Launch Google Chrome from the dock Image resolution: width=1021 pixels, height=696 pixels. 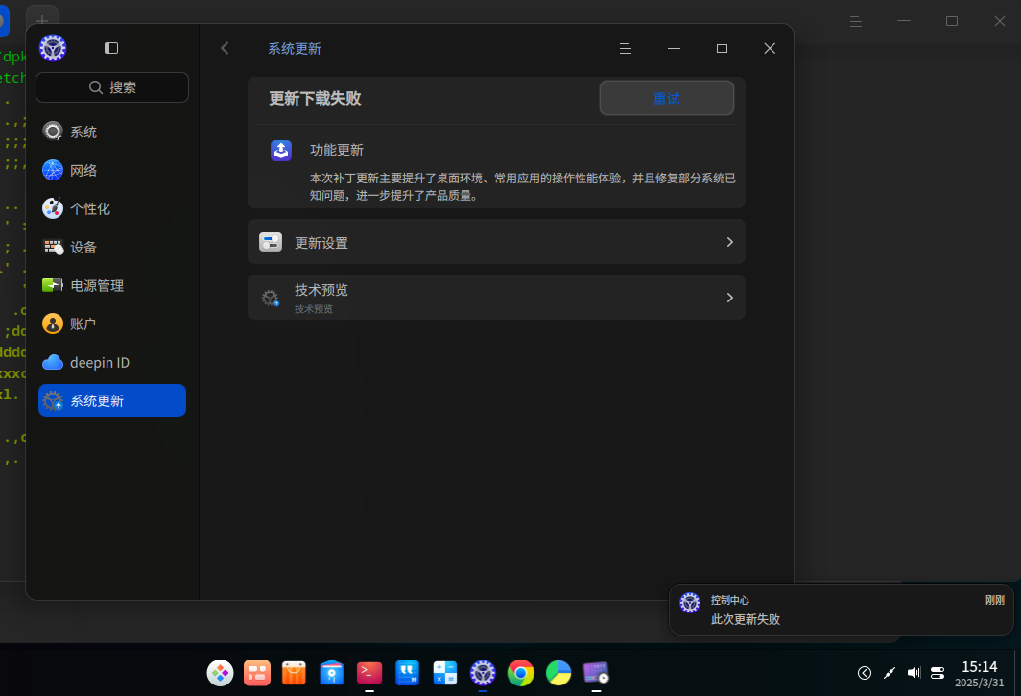tap(520, 673)
